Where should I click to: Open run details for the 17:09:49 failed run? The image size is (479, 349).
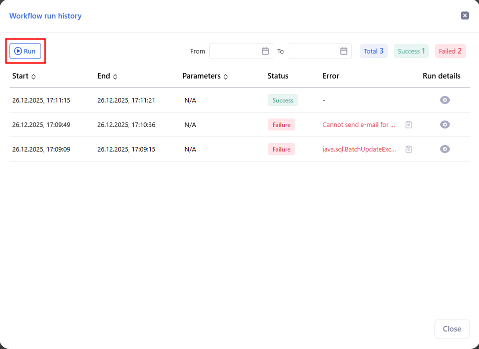click(444, 124)
